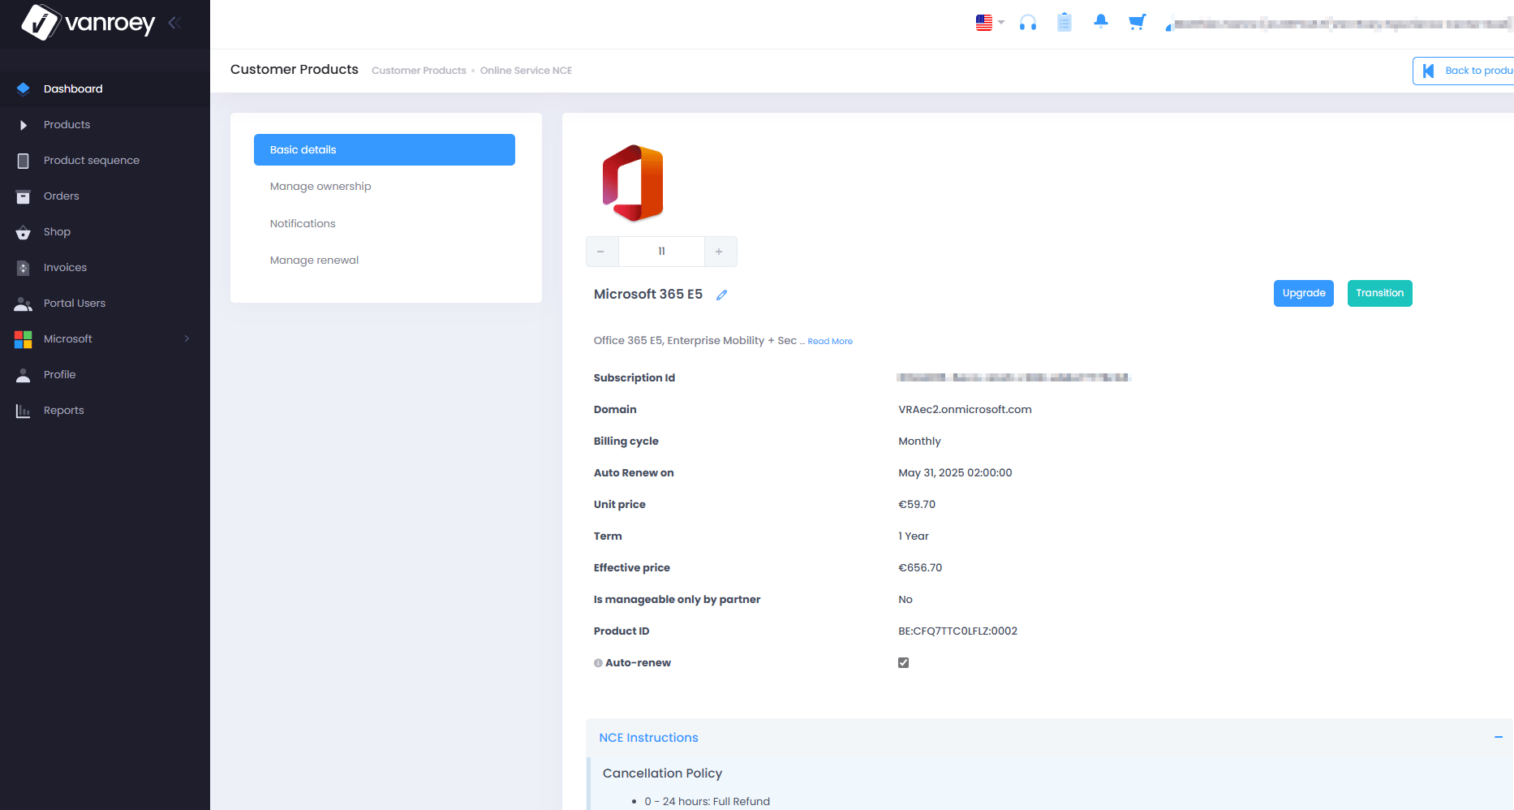The width and height of the screenshot is (1514, 810).
Task: Click Back to products button
Action: point(1464,71)
